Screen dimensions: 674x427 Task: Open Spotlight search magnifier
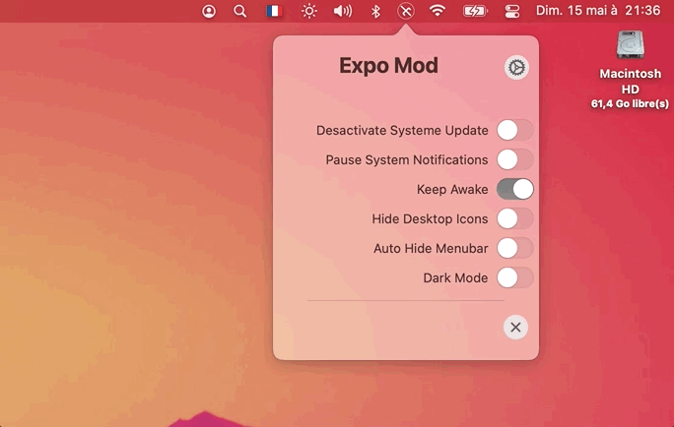click(x=239, y=11)
